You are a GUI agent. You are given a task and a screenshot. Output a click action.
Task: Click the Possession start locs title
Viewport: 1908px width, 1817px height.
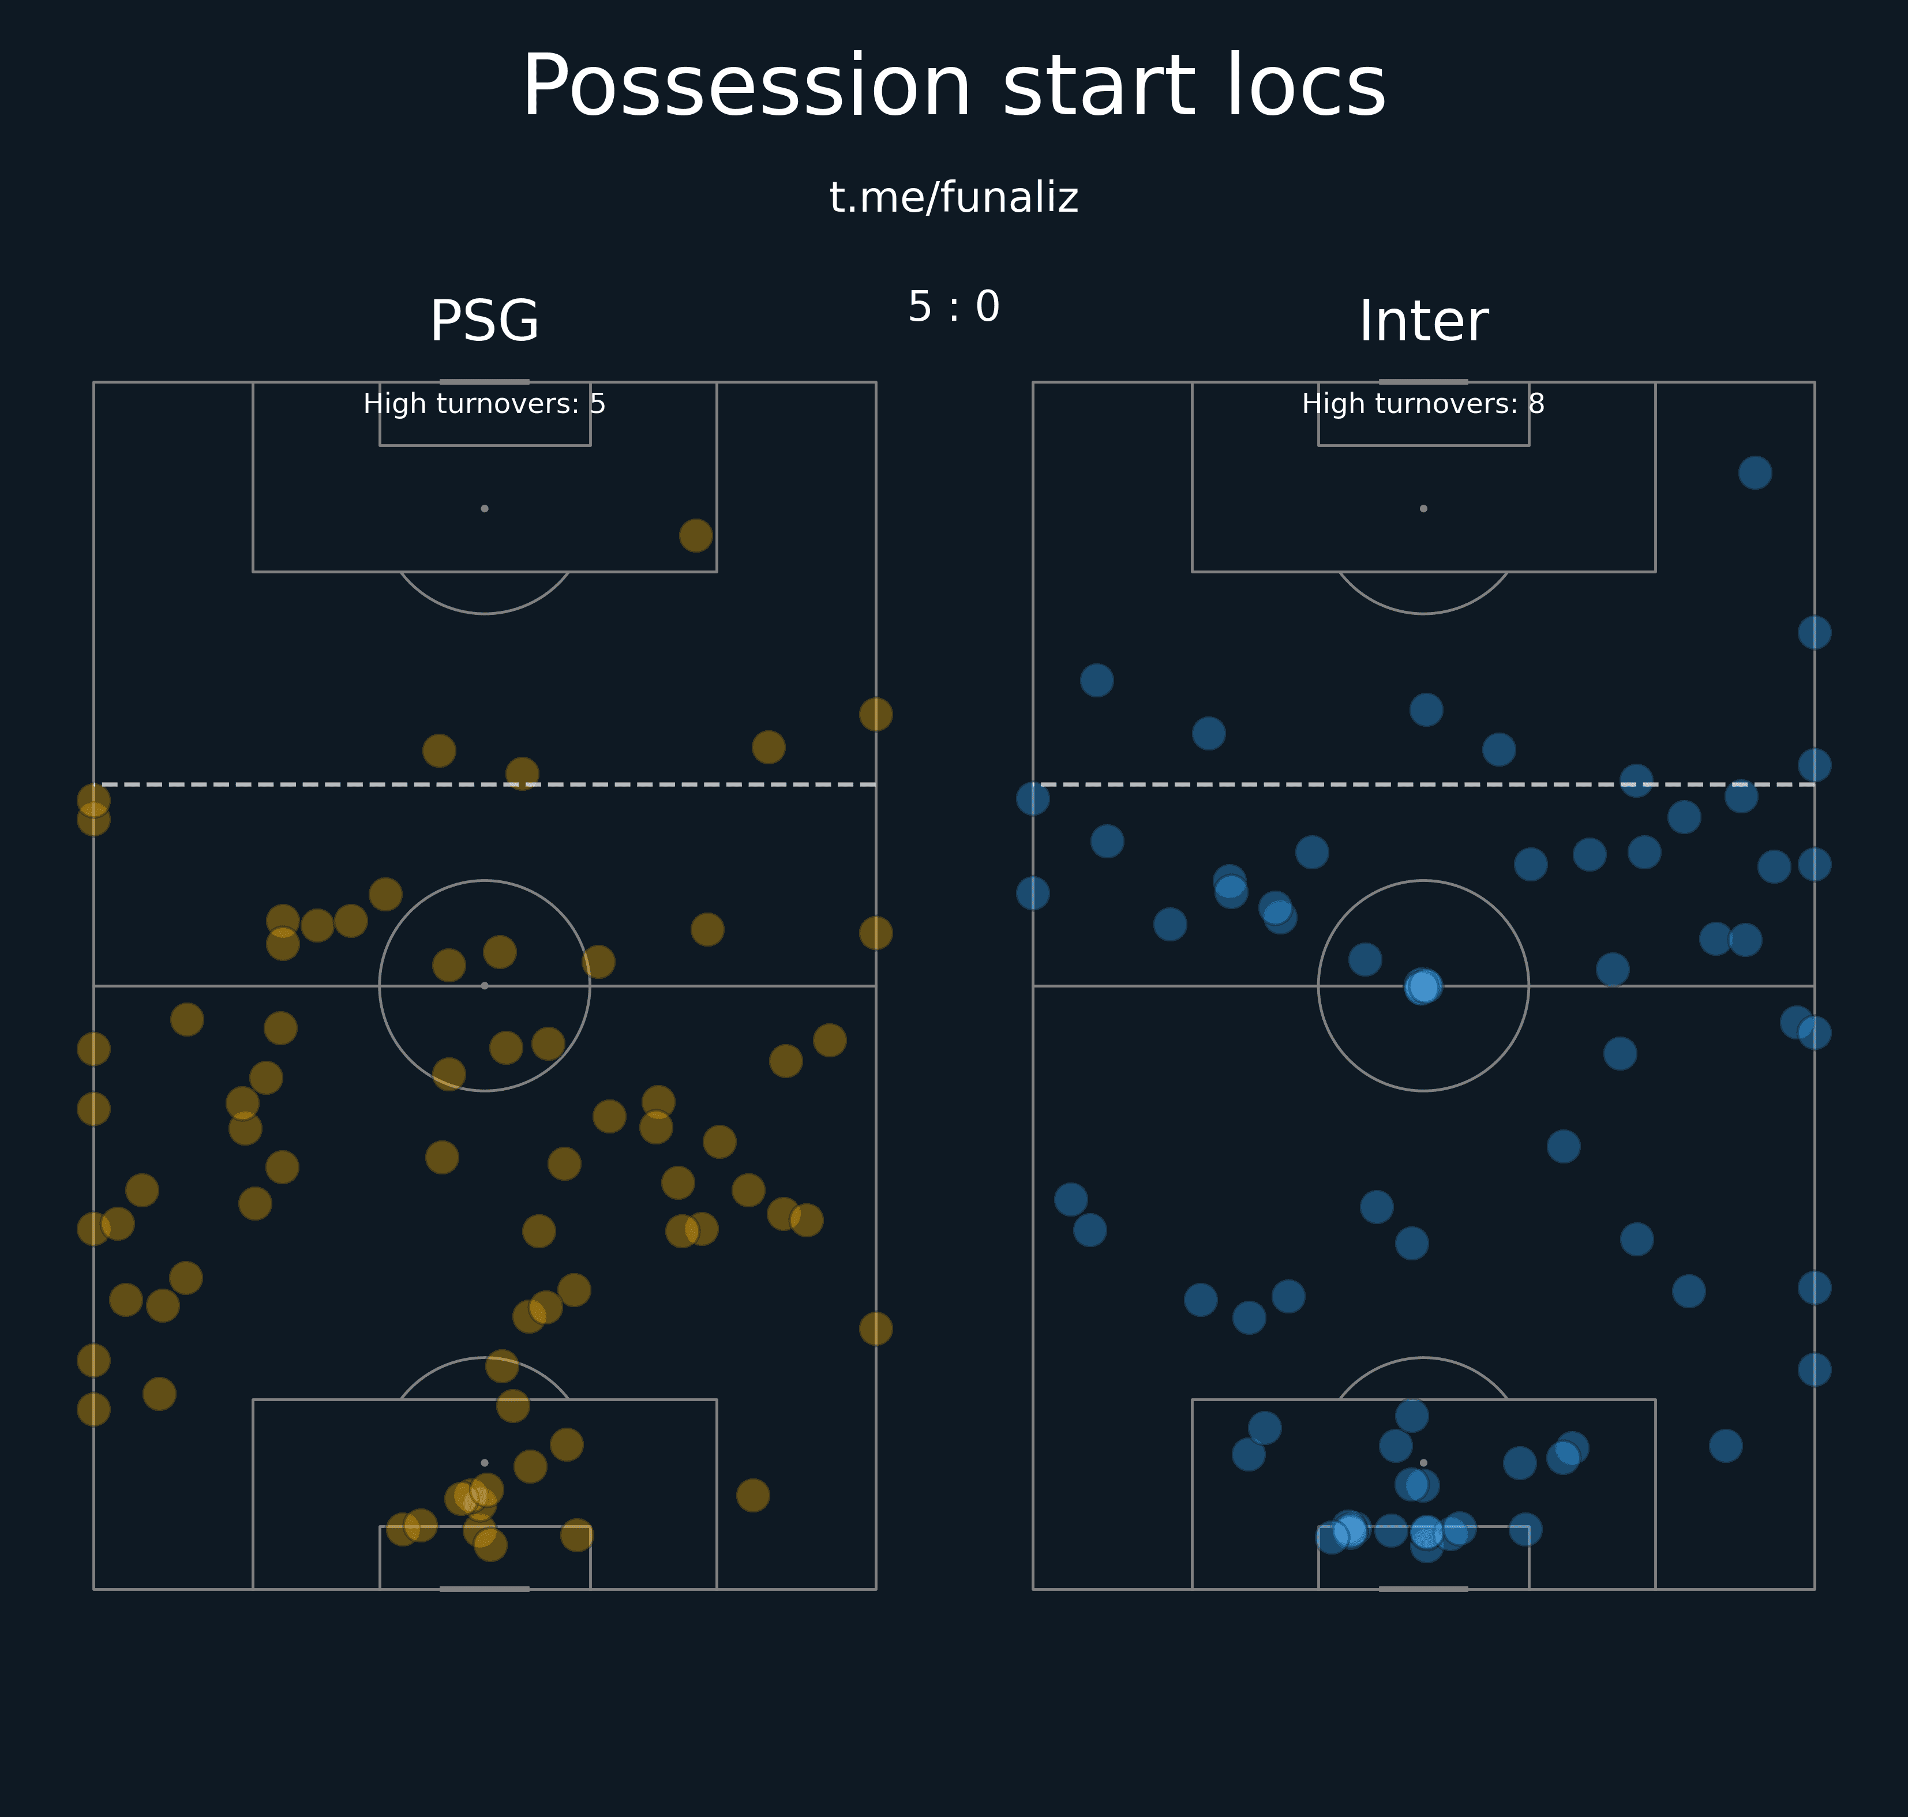[953, 87]
